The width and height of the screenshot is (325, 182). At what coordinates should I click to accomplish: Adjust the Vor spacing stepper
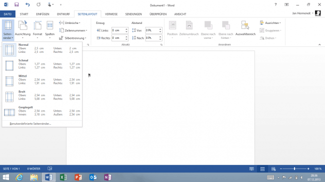click(x=160, y=30)
